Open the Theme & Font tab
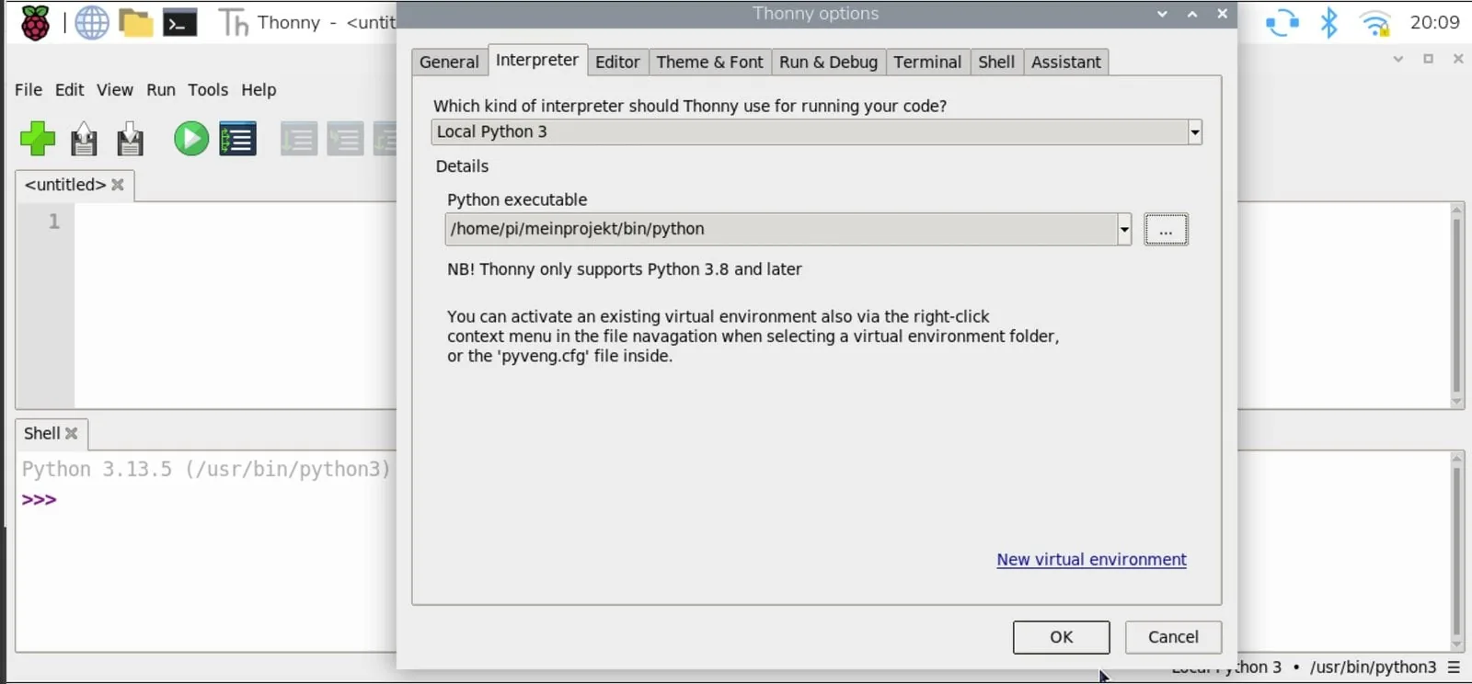1472x684 pixels. (x=709, y=62)
